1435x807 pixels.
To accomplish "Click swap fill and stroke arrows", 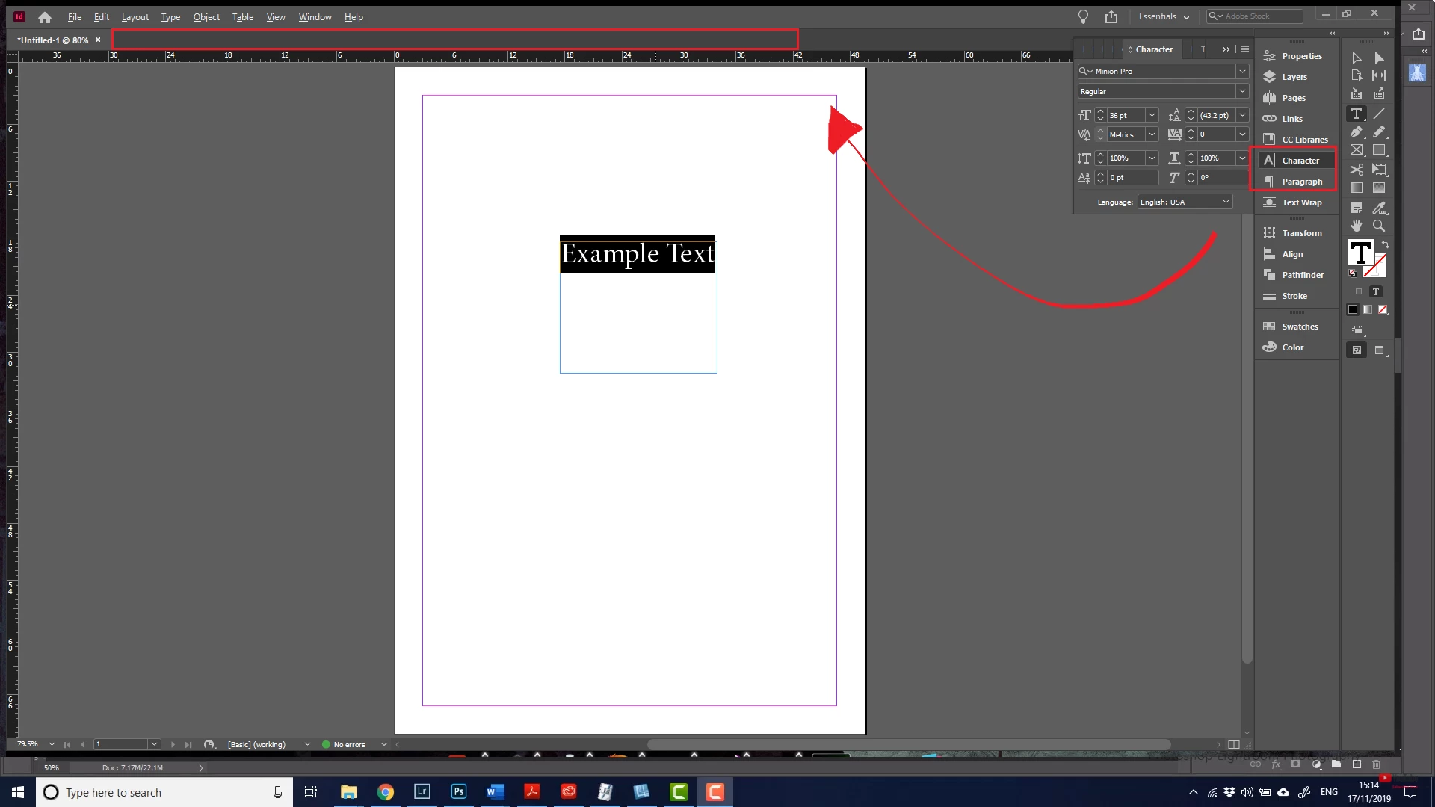I will click(x=1385, y=244).
